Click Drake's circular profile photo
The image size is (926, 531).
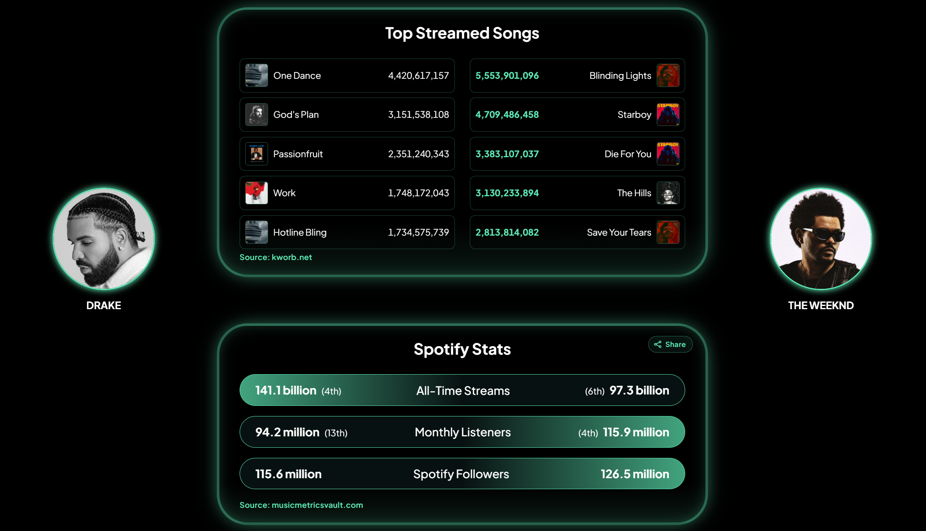tap(104, 239)
